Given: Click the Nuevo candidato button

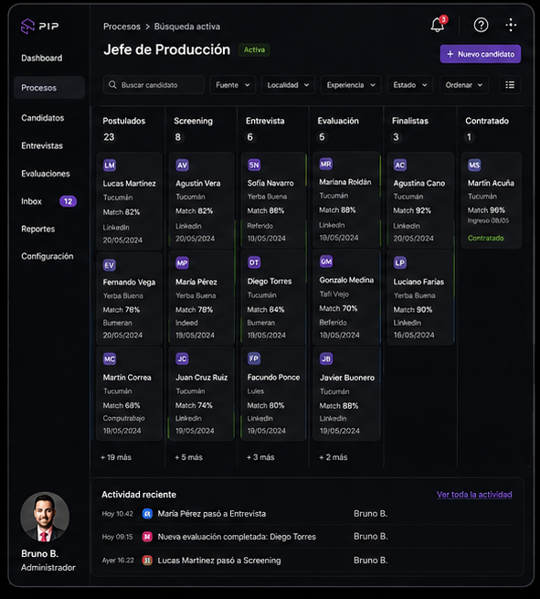Looking at the screenshot, I should click(x=481, y=54).
